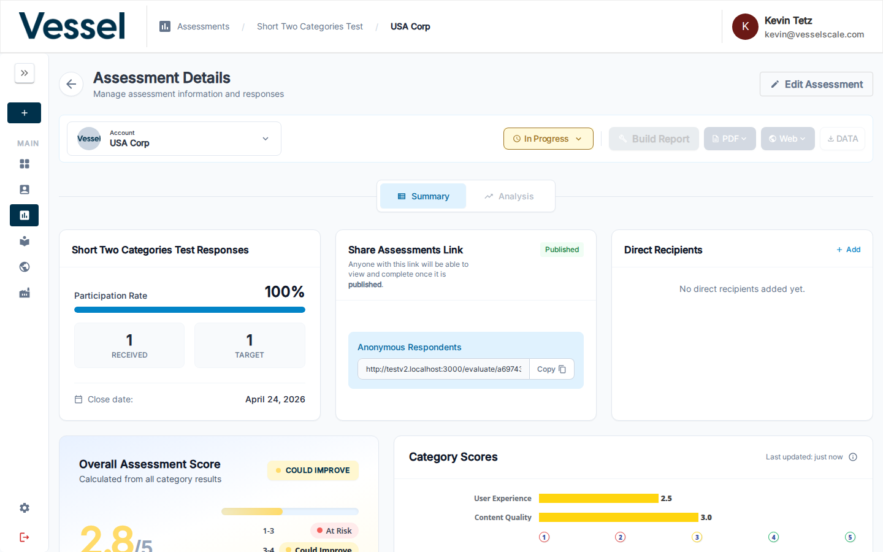
Task: Switch to the Summary tab
Action: point(423,196)
